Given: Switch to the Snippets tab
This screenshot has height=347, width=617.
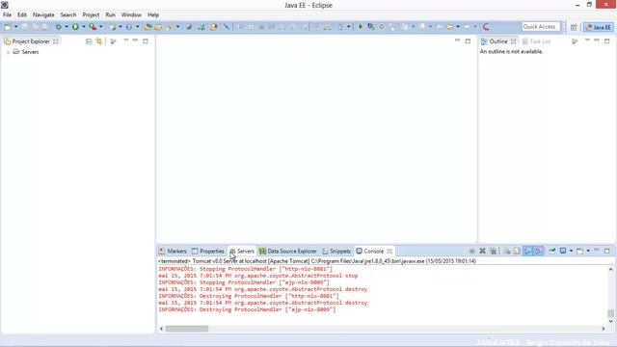Looking at the screenshot, I should (336, 251).
